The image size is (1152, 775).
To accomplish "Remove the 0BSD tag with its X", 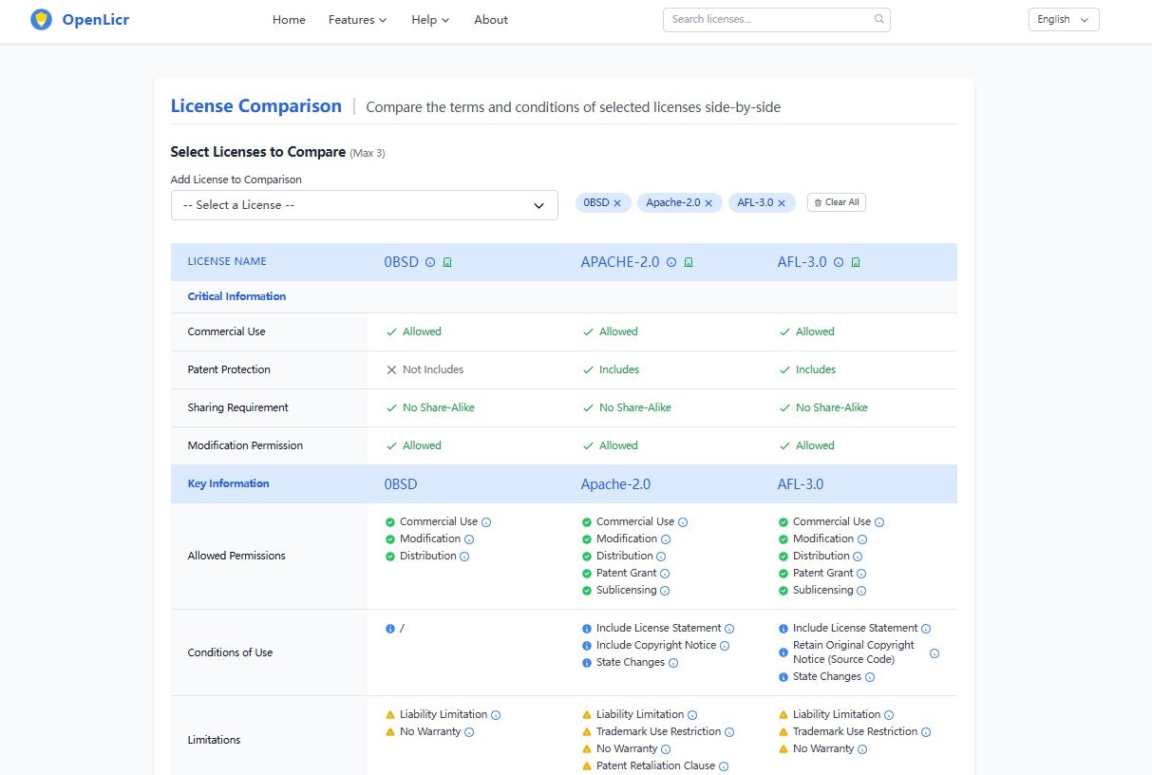I will pyautogui.click(x=617, y=203).
